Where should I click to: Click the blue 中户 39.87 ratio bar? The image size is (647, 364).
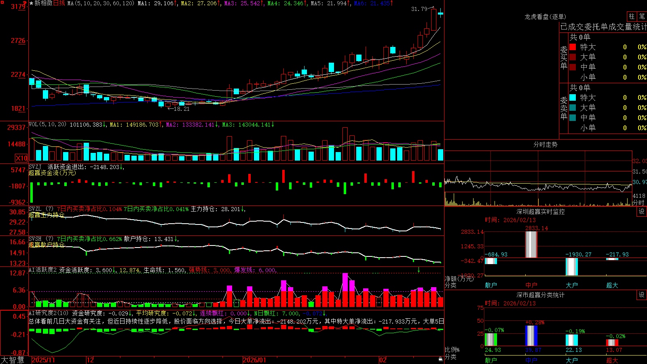[531, 336]
